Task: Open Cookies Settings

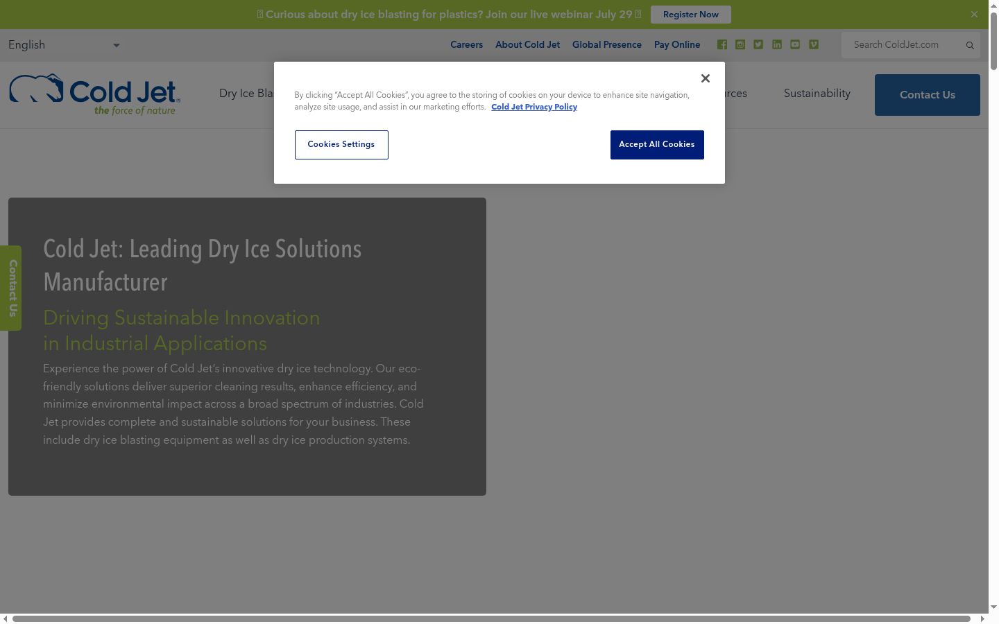Action: pos(341,145)
